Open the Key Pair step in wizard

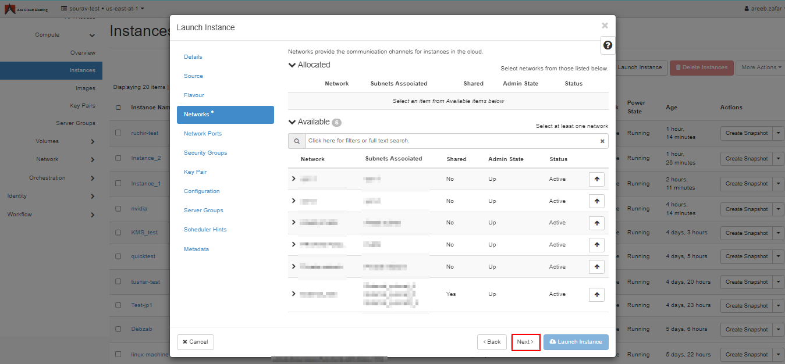coord(195,172)
